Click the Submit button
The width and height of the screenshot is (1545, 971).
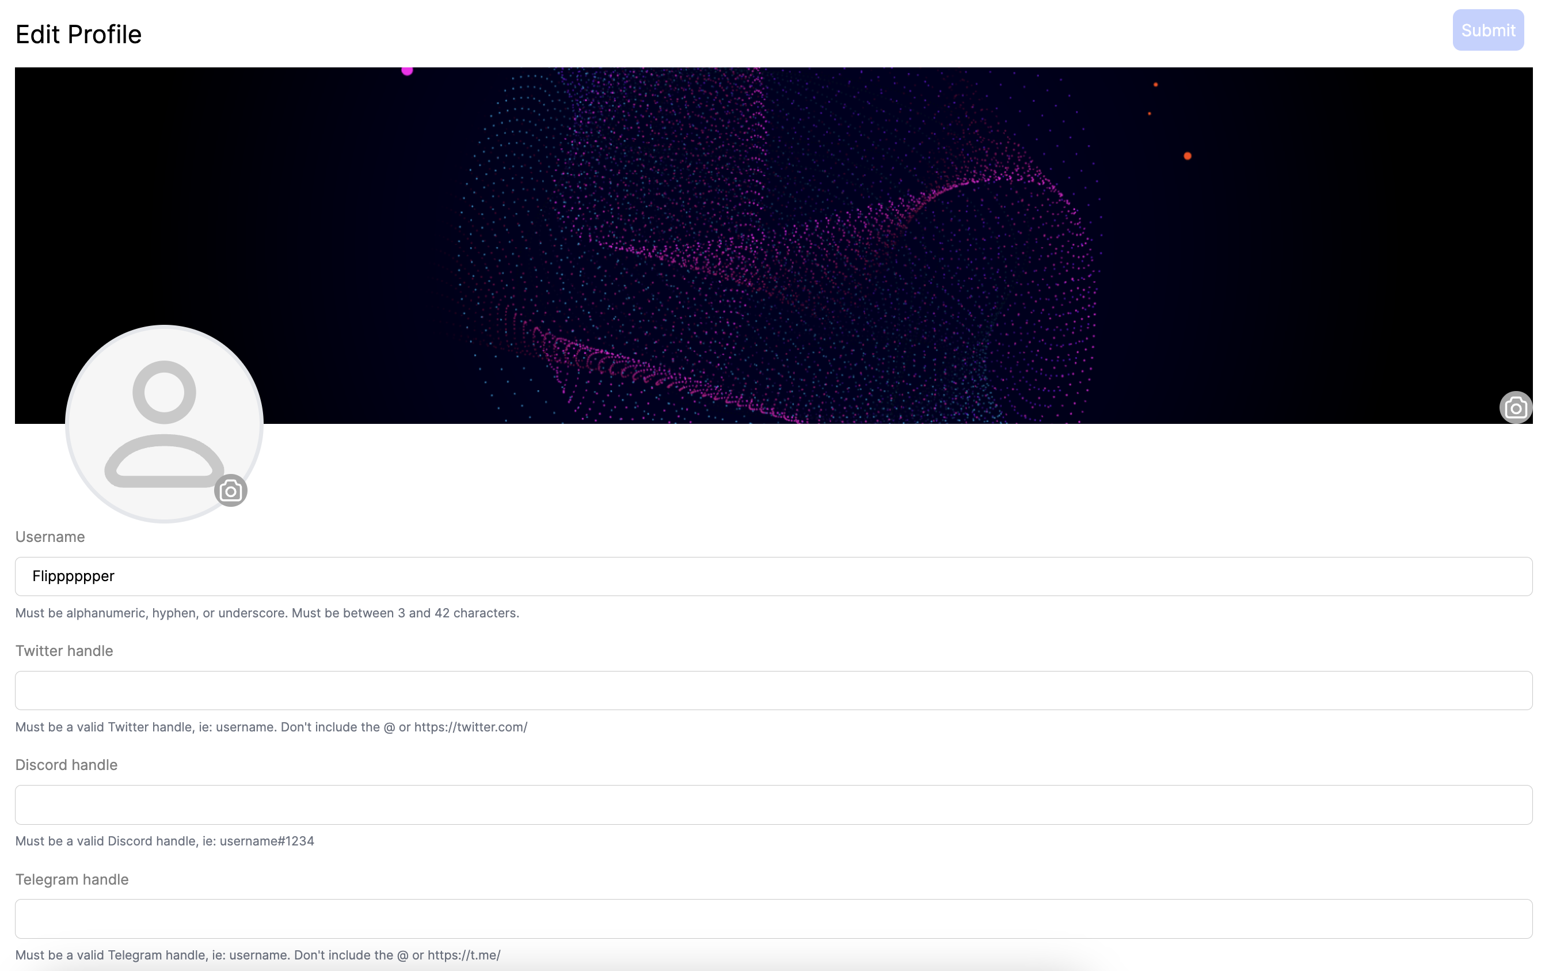point(1488,30)
